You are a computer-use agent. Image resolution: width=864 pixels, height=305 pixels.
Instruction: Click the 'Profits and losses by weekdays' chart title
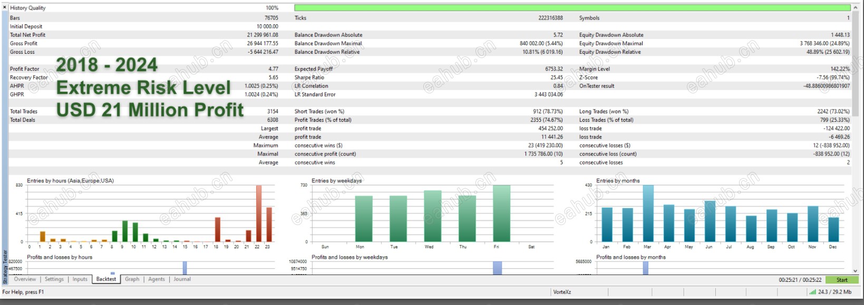pyautogui.click(x=350, y=257)
